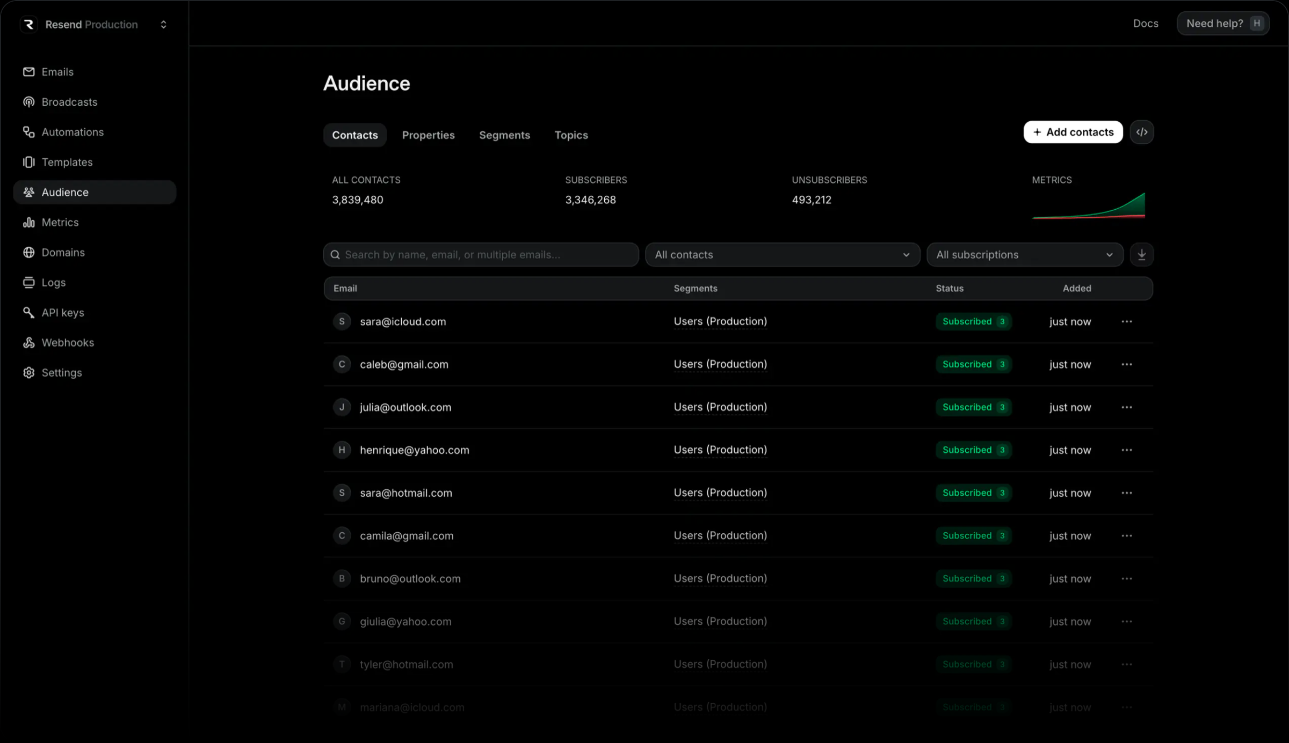Open the Docs link
Image resolution: width=1289 pixels, height=743 pixels.
point(1146,24)
